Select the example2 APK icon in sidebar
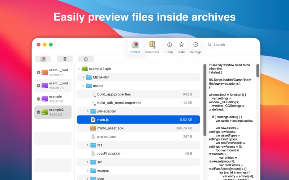The height and width of the screenshot is (180, 289). coord(45,112)
